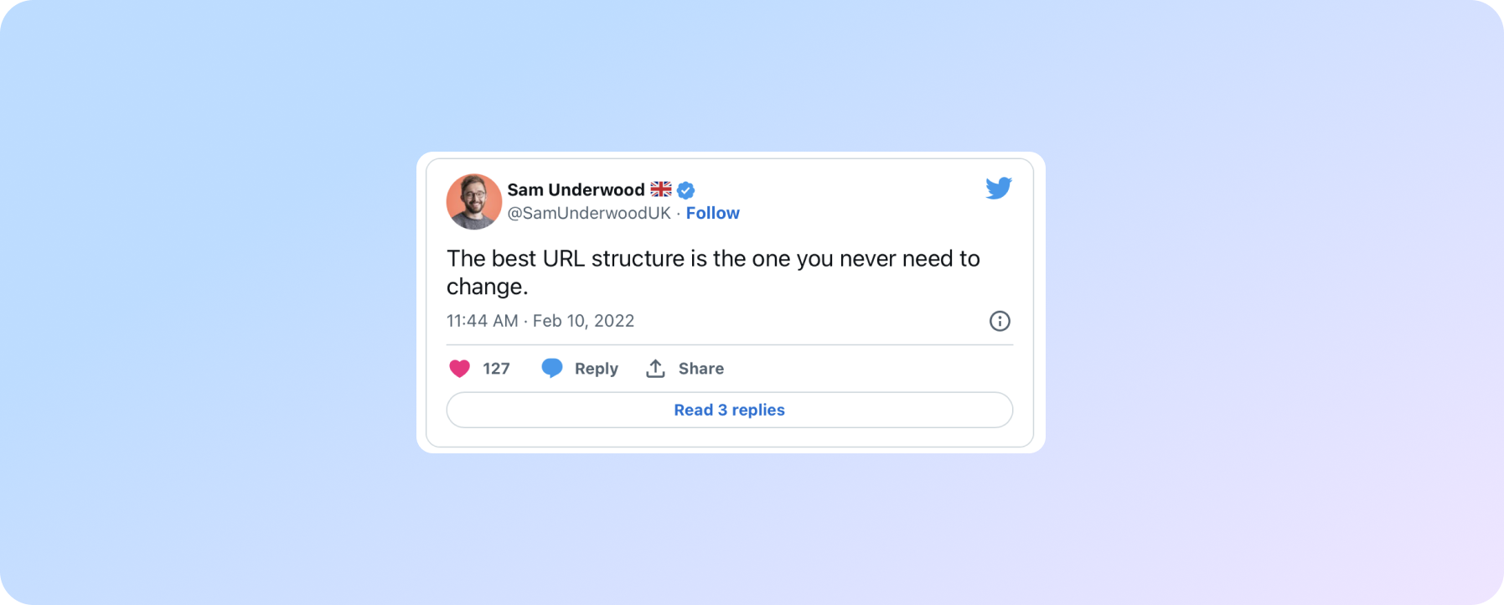The height and width of the screenshot is (605, 1504).
Task: Open the tweet info circle icon
Action: click(1000, 321)
